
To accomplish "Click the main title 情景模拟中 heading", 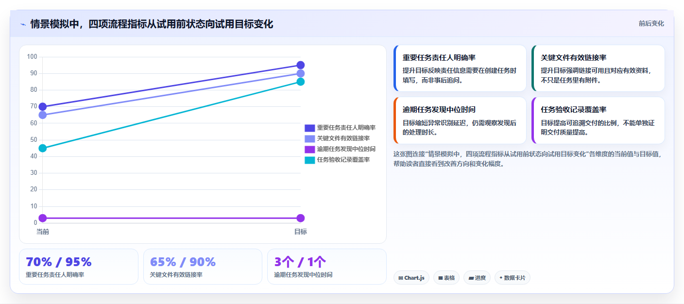I will (x=152, y=24).
